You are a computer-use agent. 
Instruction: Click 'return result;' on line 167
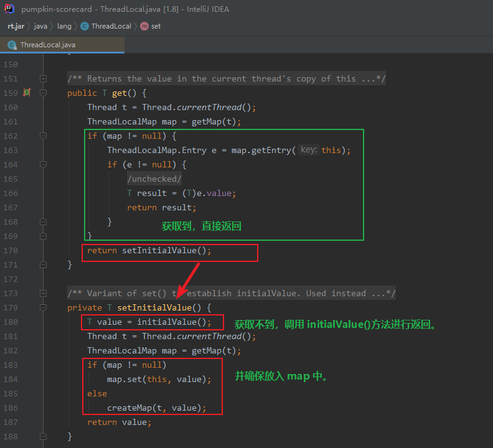point(162,207)
